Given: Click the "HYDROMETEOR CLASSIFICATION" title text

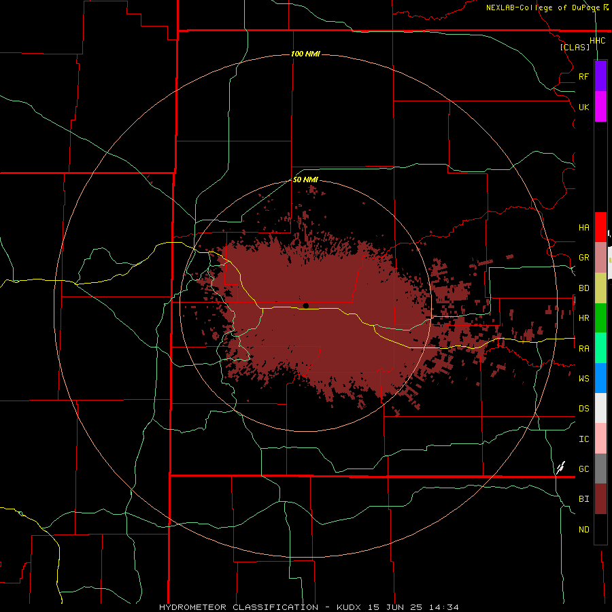Looking at the screenshot, I should click(239, 607).
